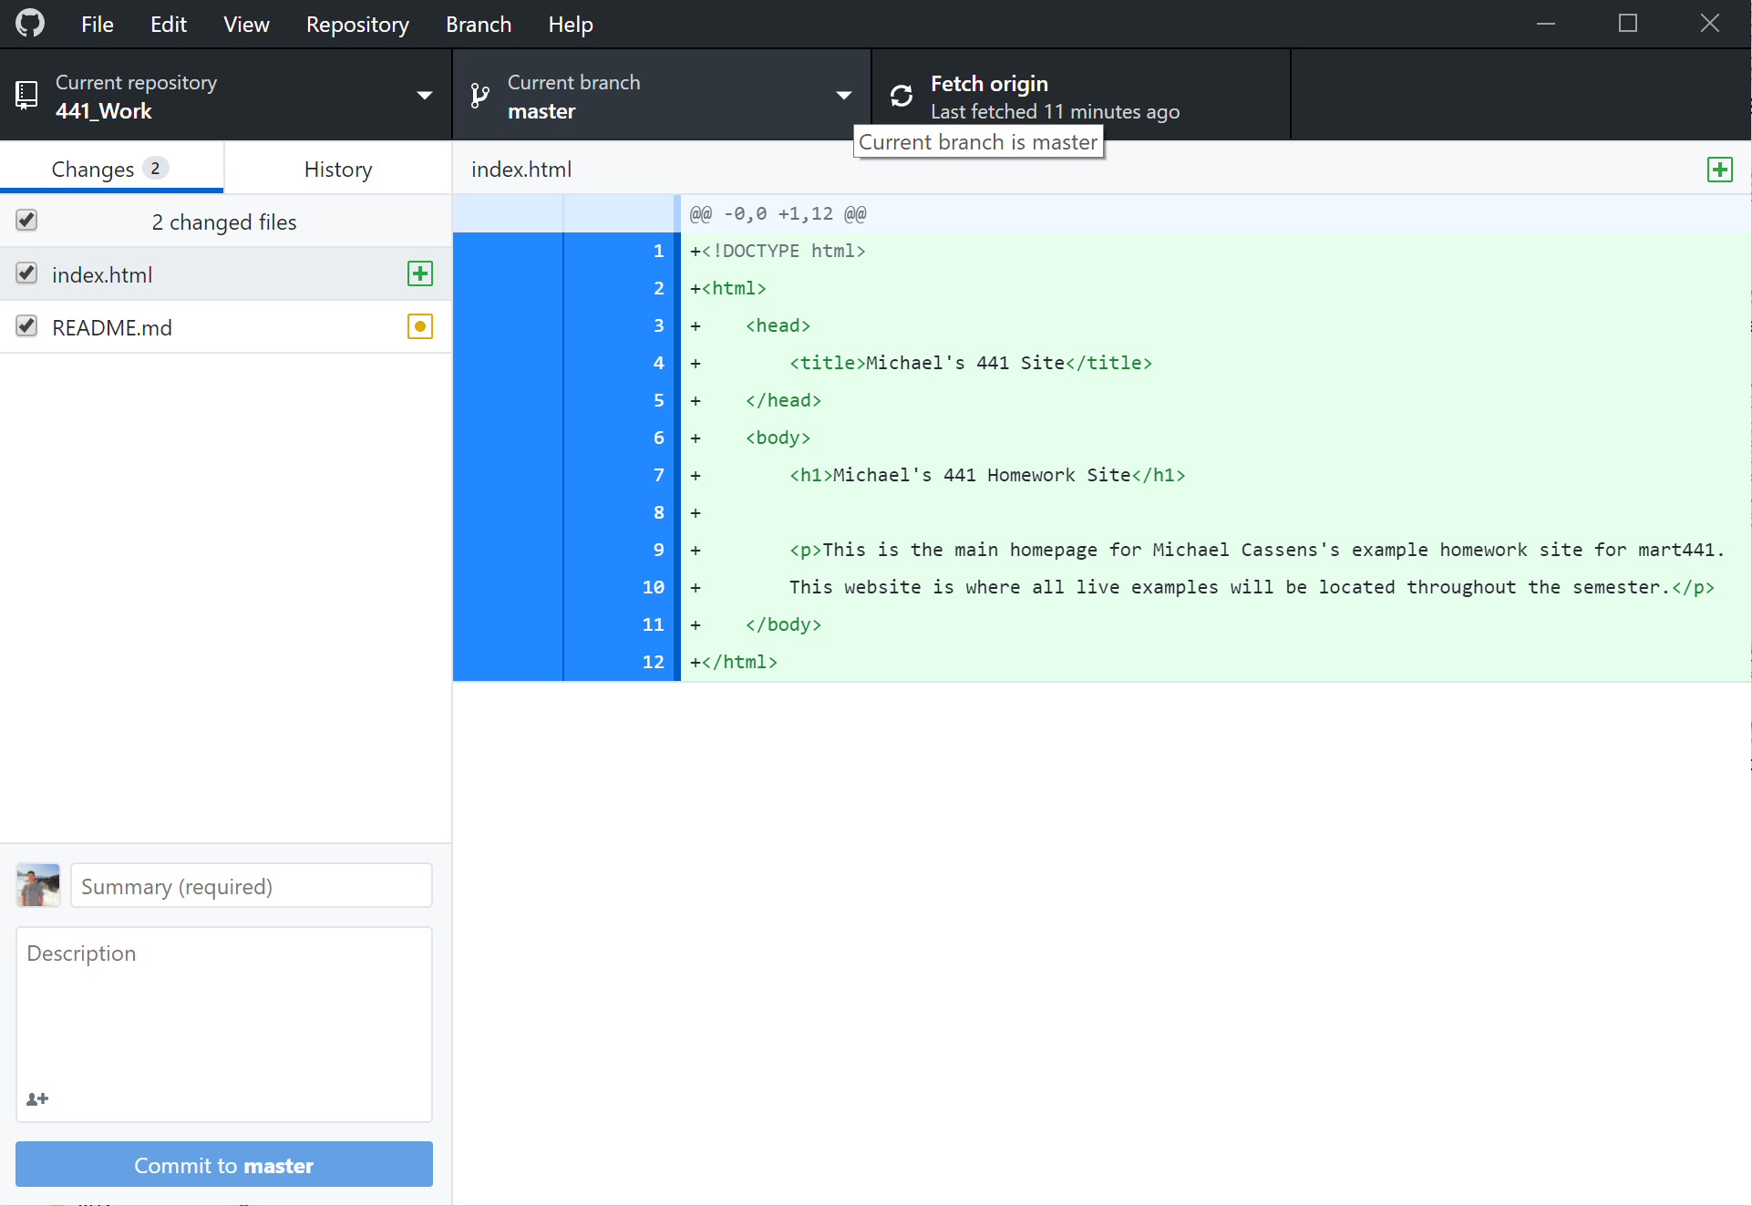Click the added status icon in diff header
Screen dimensions: 1752x1206
coord(1720,170)
